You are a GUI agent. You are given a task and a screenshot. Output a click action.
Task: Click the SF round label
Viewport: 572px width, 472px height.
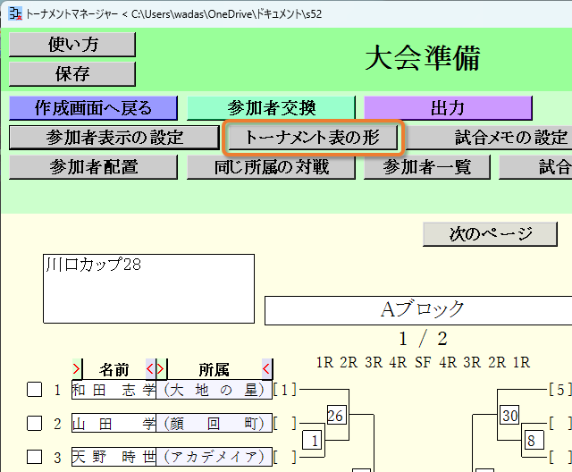tap(423, 362)
